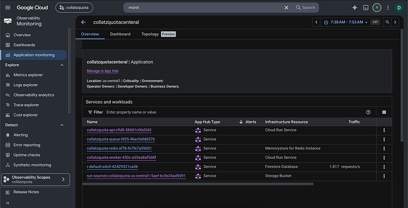The image size is (408, 208).
Task: Open filter help question-mark icon
Action: [368, 112]
